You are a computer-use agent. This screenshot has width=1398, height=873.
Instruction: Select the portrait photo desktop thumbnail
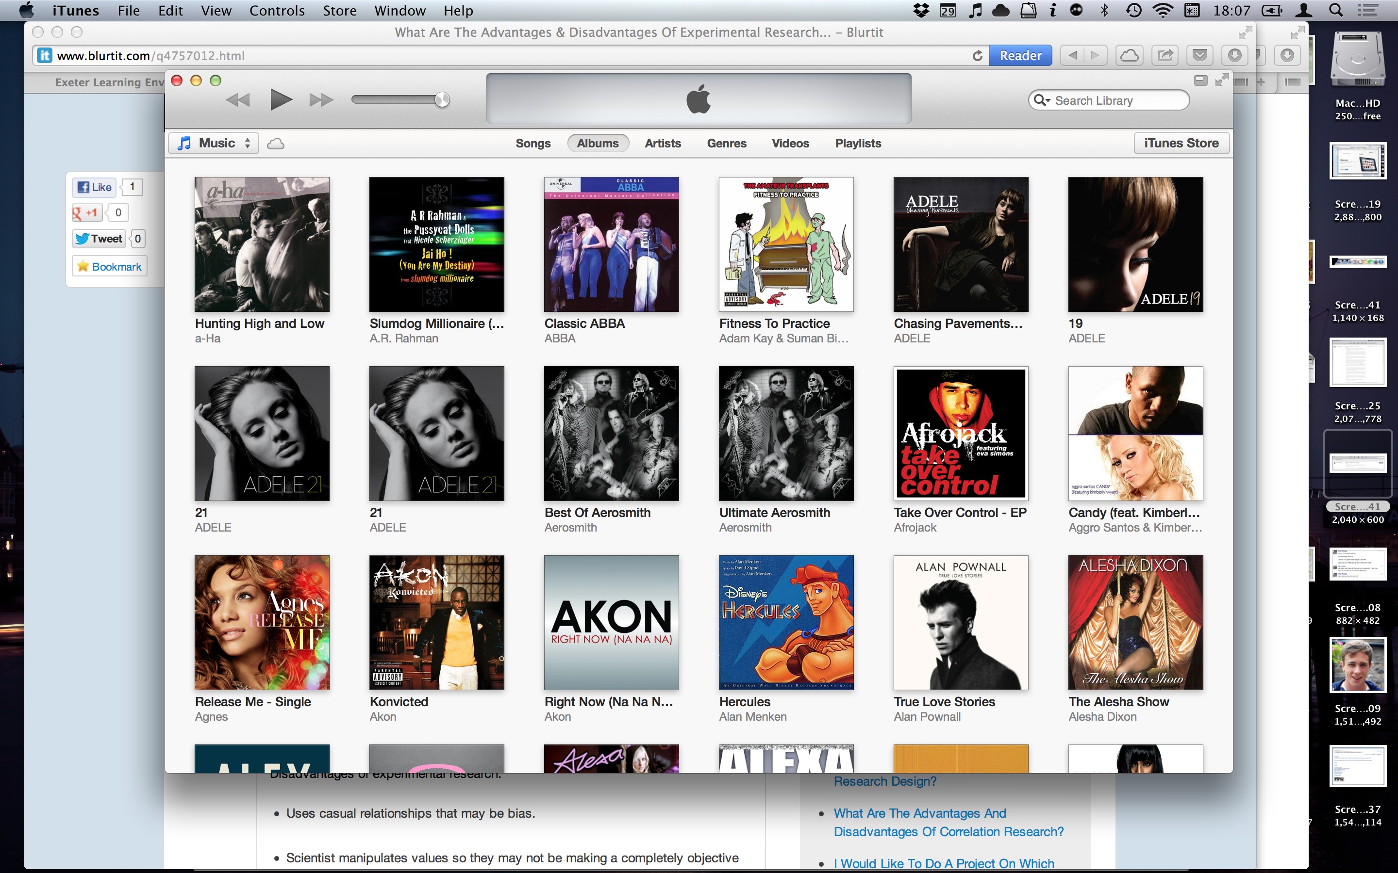pos(1358,665)
